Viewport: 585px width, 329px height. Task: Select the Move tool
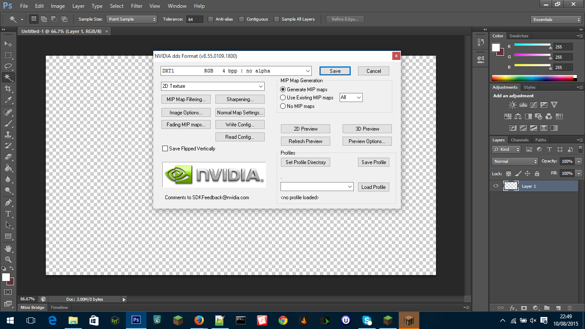[8, 44]
